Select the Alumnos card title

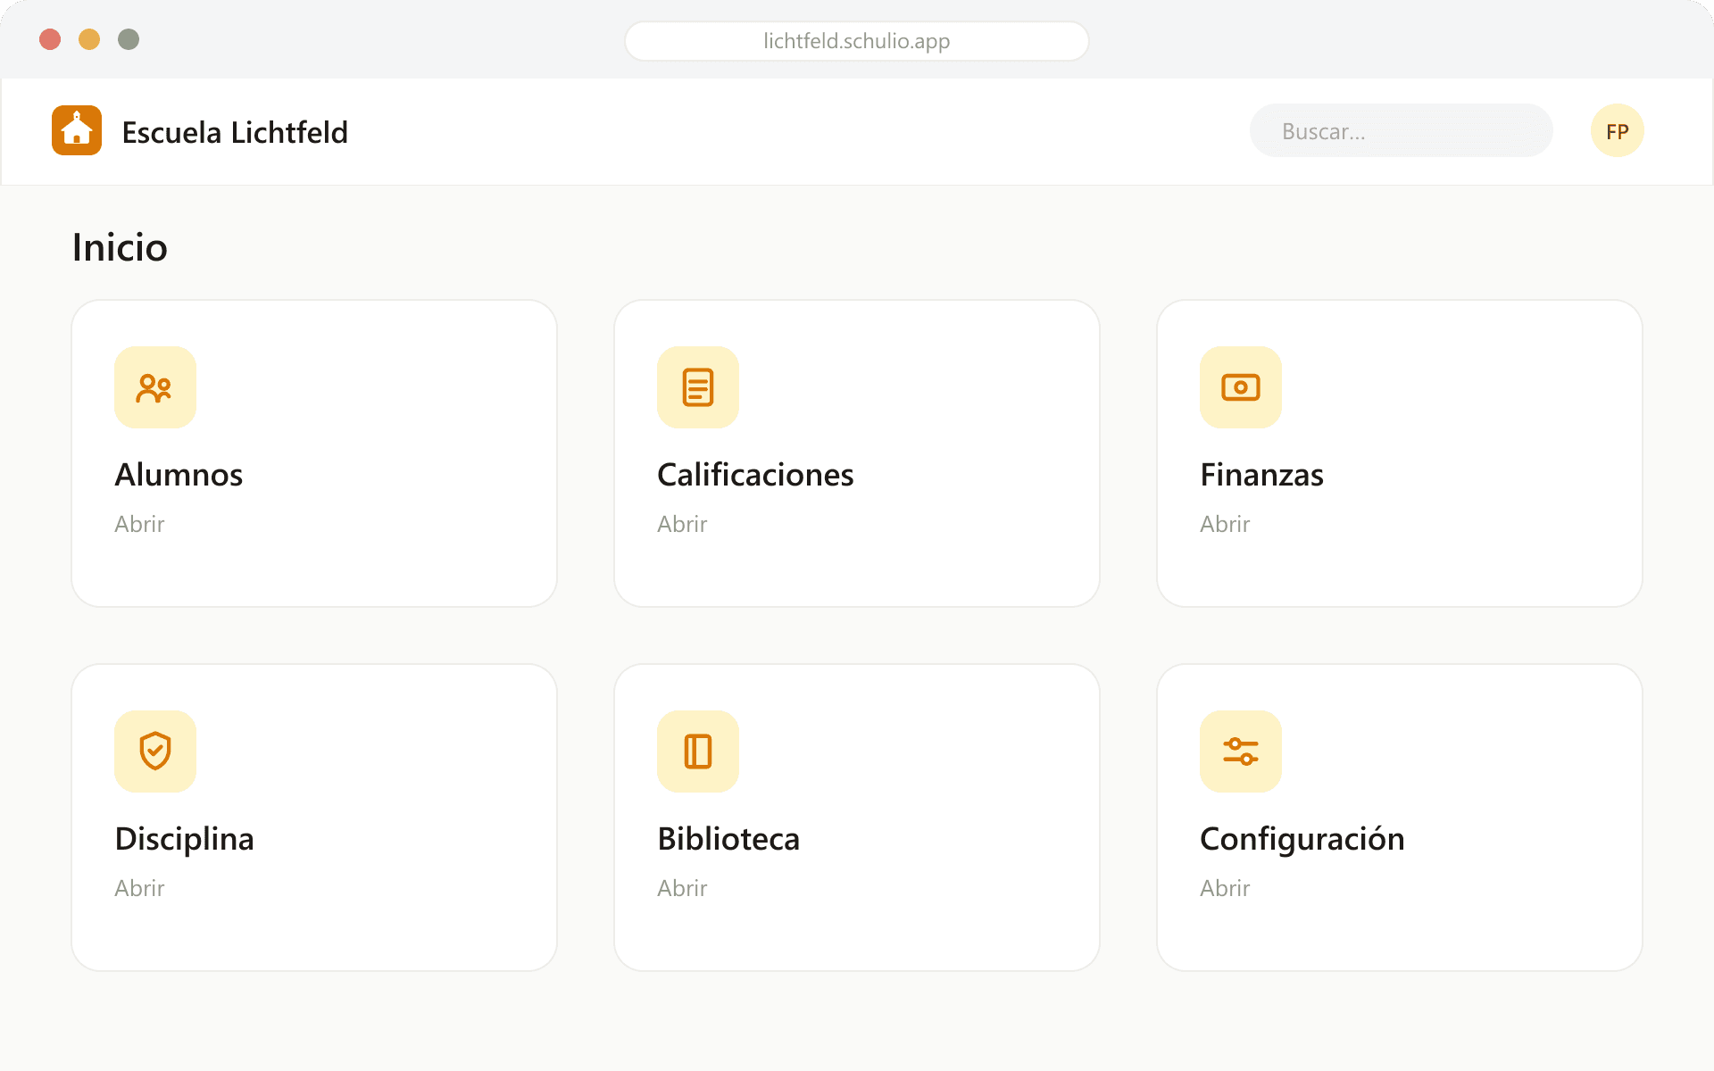[179, 475]
